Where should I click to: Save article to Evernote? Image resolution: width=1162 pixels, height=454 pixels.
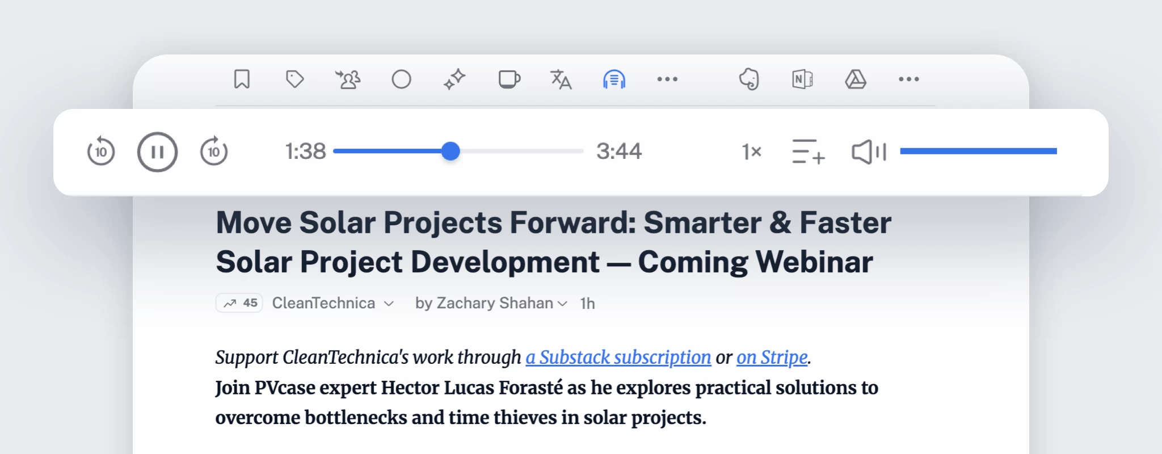(x=749, y=79)
